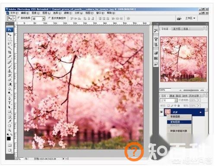Switch to the 信息 tab
The width and height of the screenshot is (216, 168).
tap(185, 29)
